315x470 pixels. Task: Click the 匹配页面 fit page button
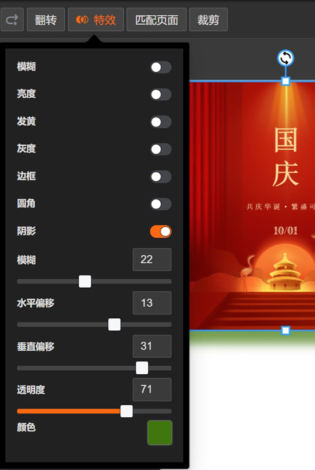(x=157, y=20)
